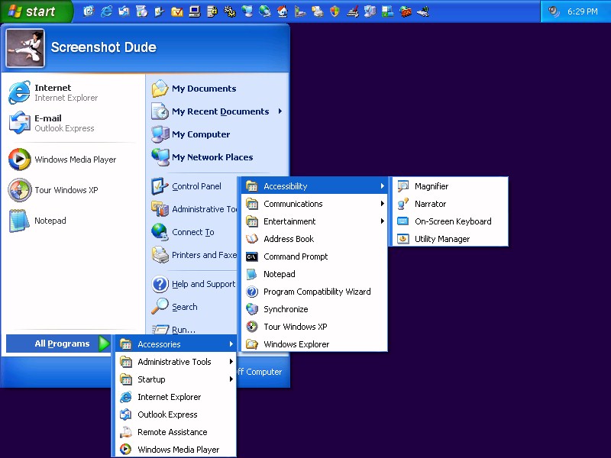Choose Remote Assistance in All Programs
This screenshot has width=611, height=458.
[x=172, y=432]
